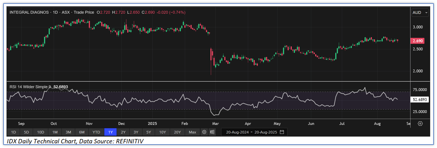Select the 5D time range
This screenshot has width=437, height=148.
coord(26,132)
